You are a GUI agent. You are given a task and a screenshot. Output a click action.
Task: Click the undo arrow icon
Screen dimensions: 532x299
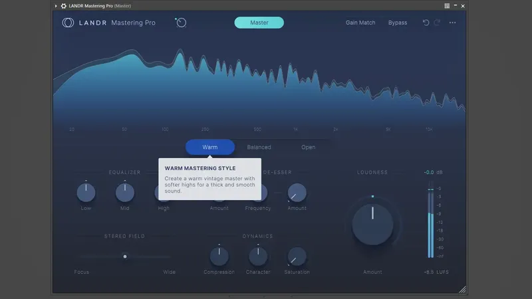point(426,23)
